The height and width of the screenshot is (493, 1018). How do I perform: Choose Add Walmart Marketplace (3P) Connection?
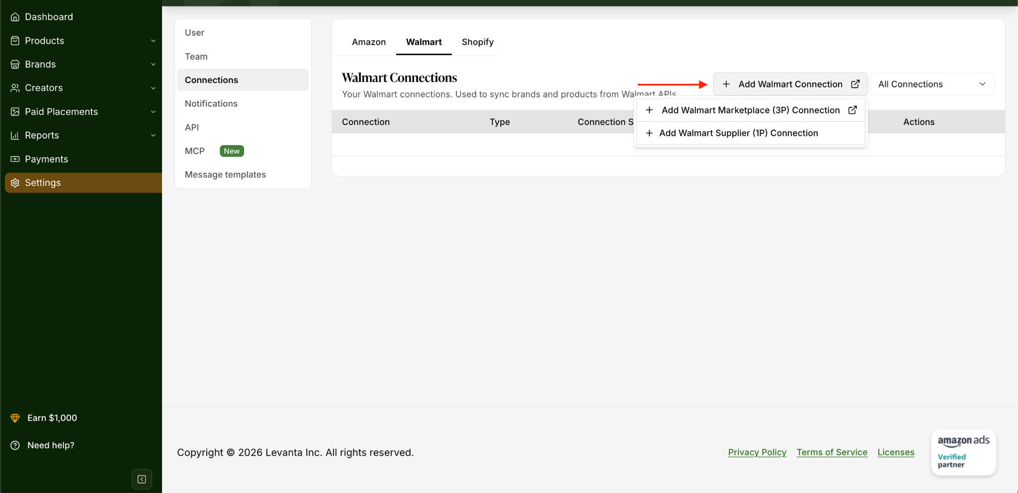(751, 110)
